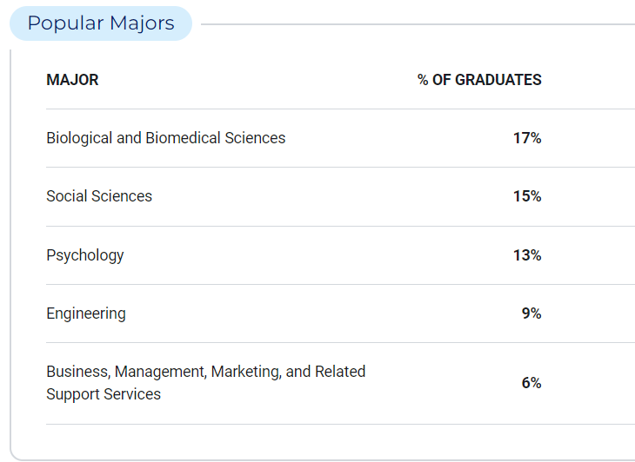635x462 pixels.
Task: Open the Biological and Biomedical Sciences major
Action: coord(166,138)
